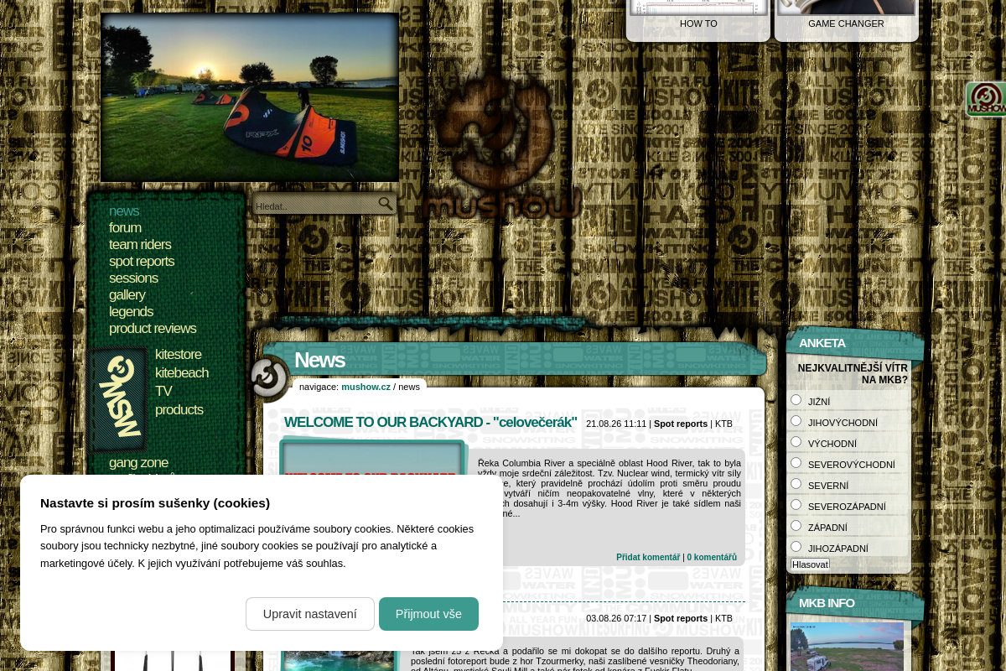1006x671 pixels.
Task: Select the JIHOZÁPADNÍ poll option
Action: [x=796, y=547]
